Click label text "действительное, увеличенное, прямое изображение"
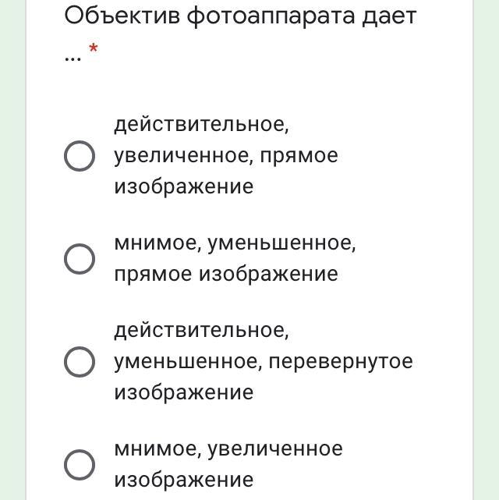The image size is (499, 500). (225, 155)
